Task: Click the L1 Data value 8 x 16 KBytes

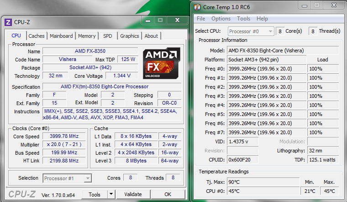Action: click(136, 136)
